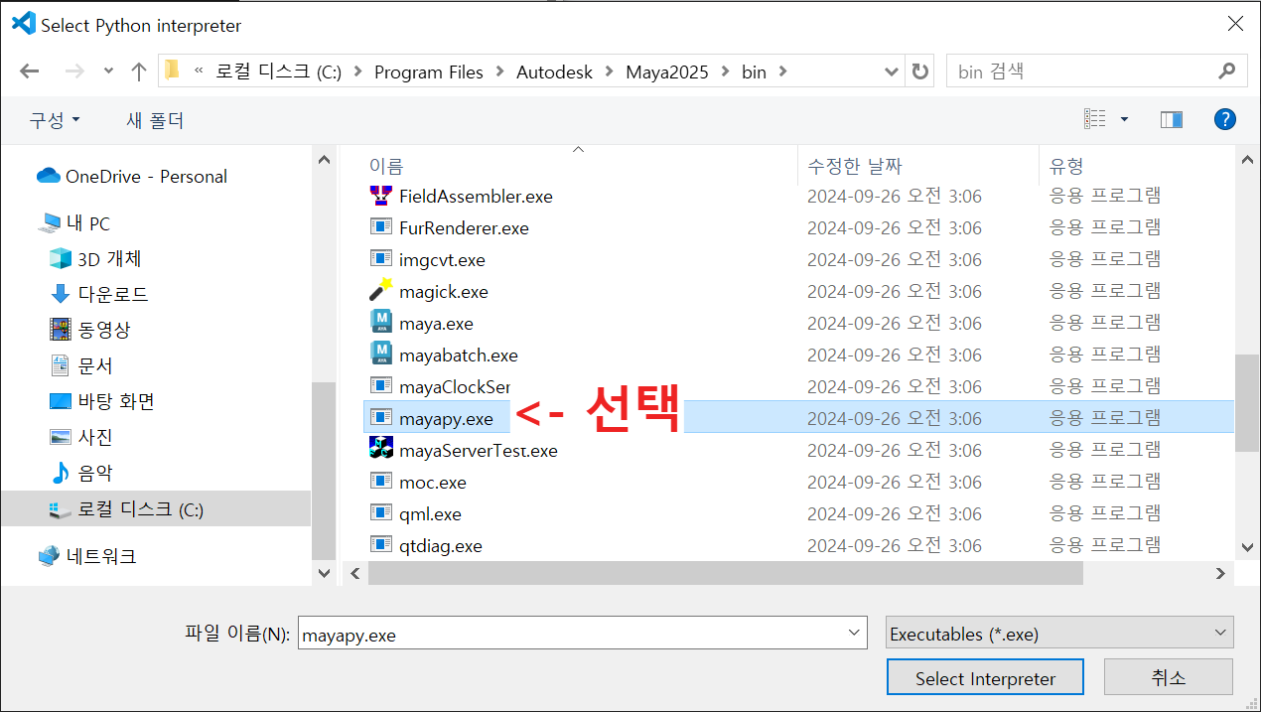Click the moc.exe file icon
The height and width of the screenshot is (712, 1261).
click(x=381, y=482)
